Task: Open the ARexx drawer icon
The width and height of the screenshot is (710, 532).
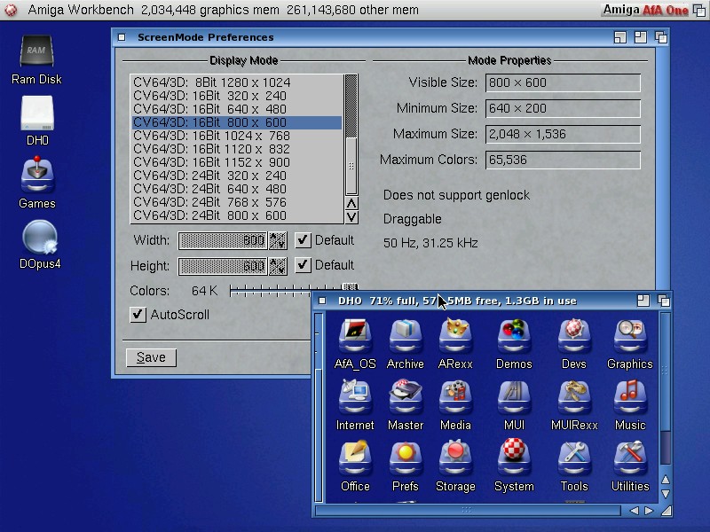Action: (455, 337)
